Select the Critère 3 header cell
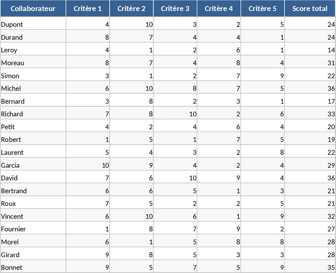This screenshot has width=336, height=273. [x=175, y=9]
